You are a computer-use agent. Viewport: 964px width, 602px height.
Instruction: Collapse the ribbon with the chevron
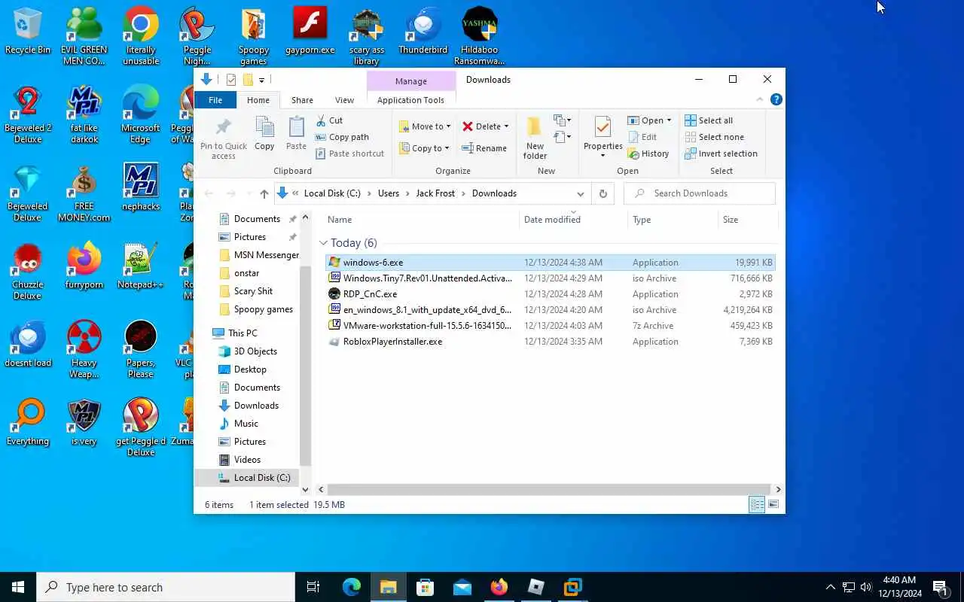760,99
